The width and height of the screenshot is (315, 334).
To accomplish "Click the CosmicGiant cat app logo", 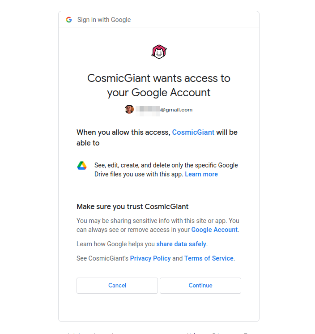I will coord(159,52).
